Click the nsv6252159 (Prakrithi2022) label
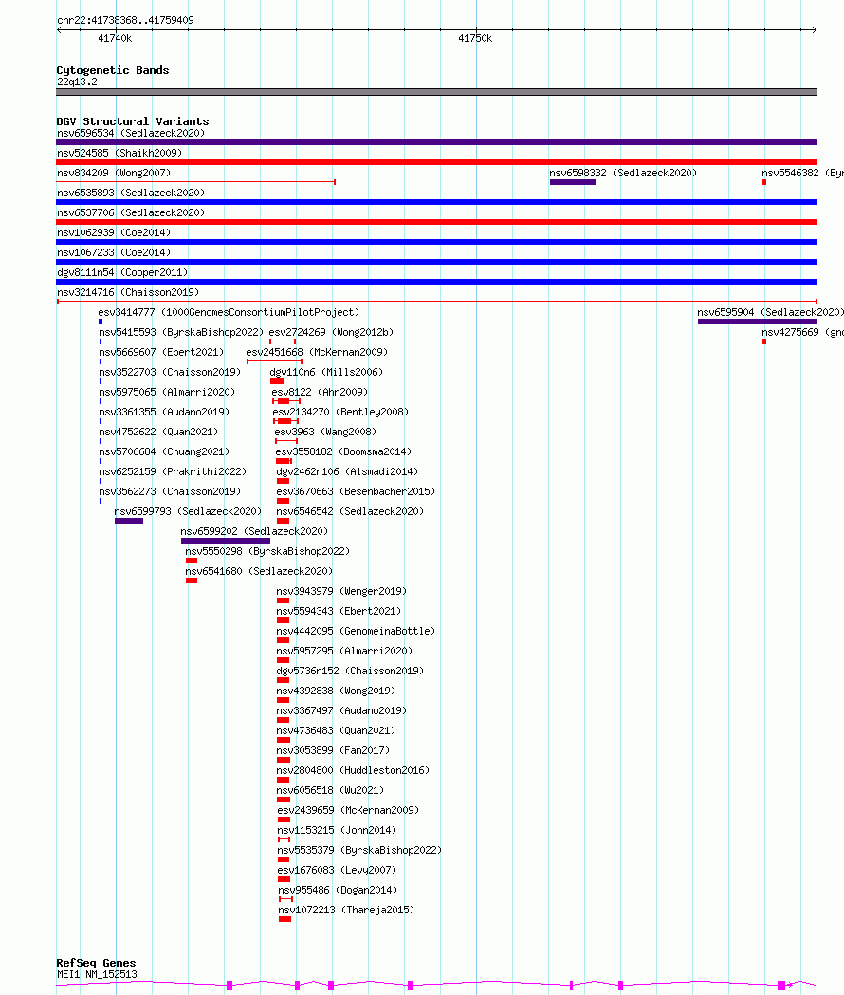The image size is (844, 995). coord(173,471)
